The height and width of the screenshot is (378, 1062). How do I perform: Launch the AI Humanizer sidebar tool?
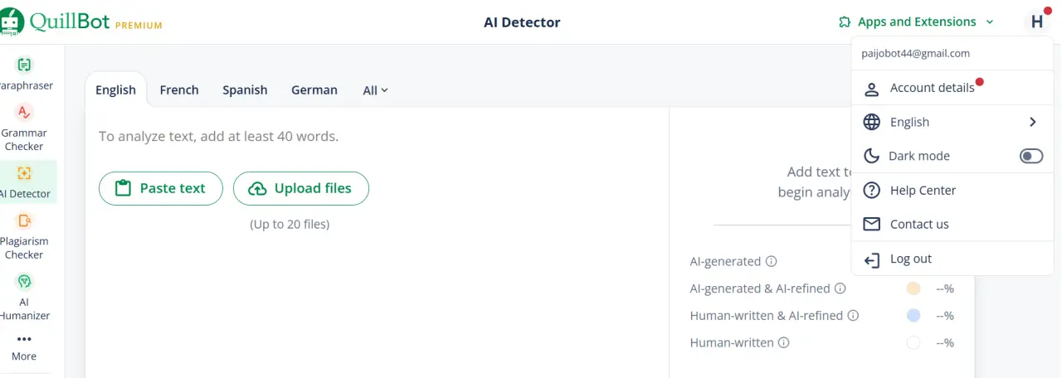[x=24, y=281]
